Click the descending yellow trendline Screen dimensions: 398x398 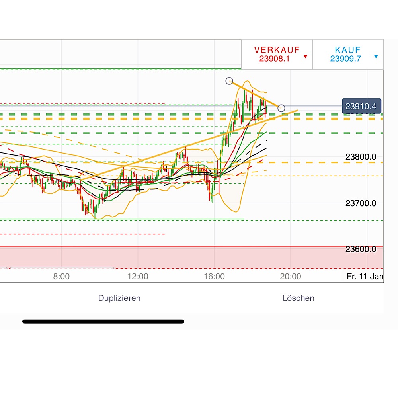coord(255,94)
